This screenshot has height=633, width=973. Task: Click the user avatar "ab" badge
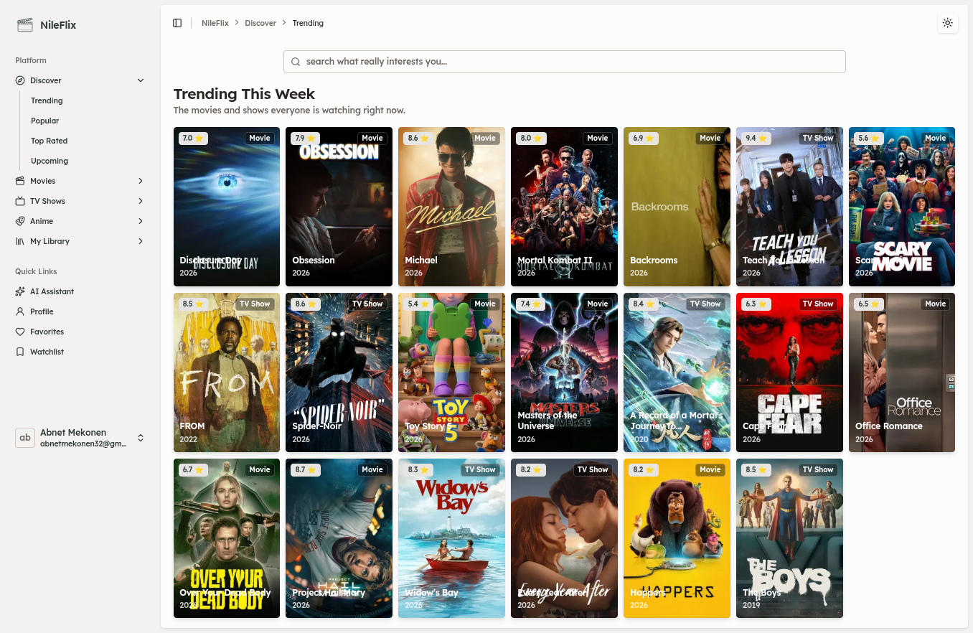pos(25,438)
